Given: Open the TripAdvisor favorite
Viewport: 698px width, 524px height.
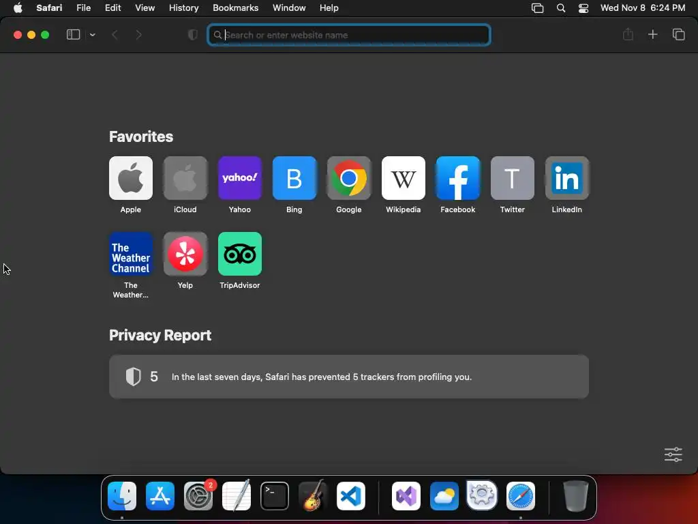Looking at the screenshot, I should point(239,254).
